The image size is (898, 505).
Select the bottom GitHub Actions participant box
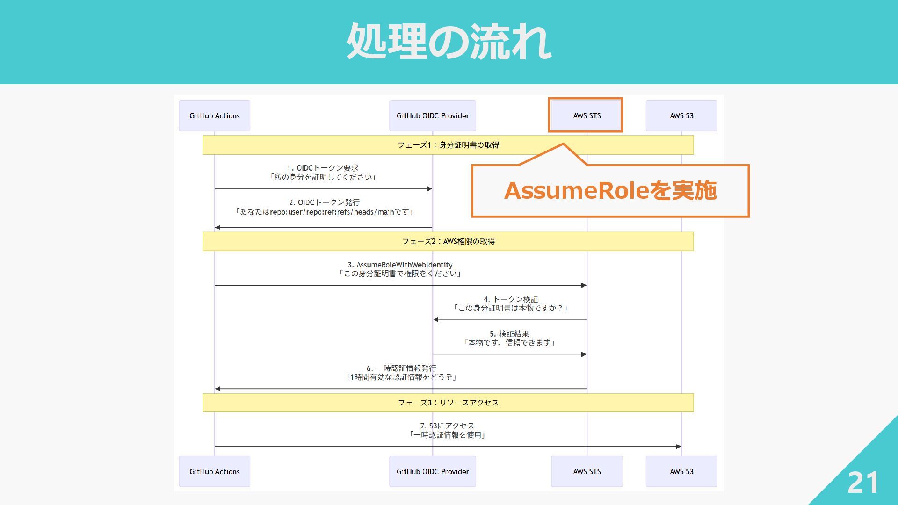tap(214, 471)
